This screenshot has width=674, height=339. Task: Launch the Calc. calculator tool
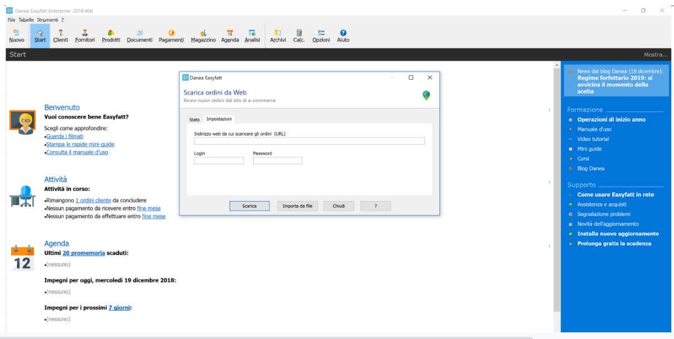[299, 36]
